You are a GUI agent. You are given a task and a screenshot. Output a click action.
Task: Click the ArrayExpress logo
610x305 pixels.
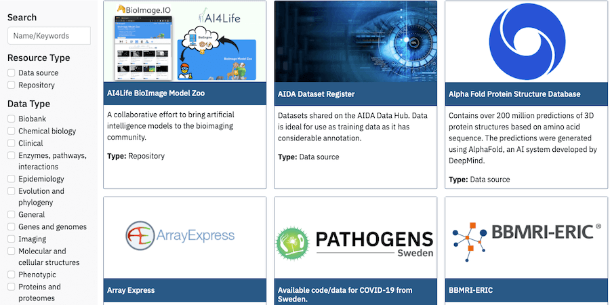(184, 236)
